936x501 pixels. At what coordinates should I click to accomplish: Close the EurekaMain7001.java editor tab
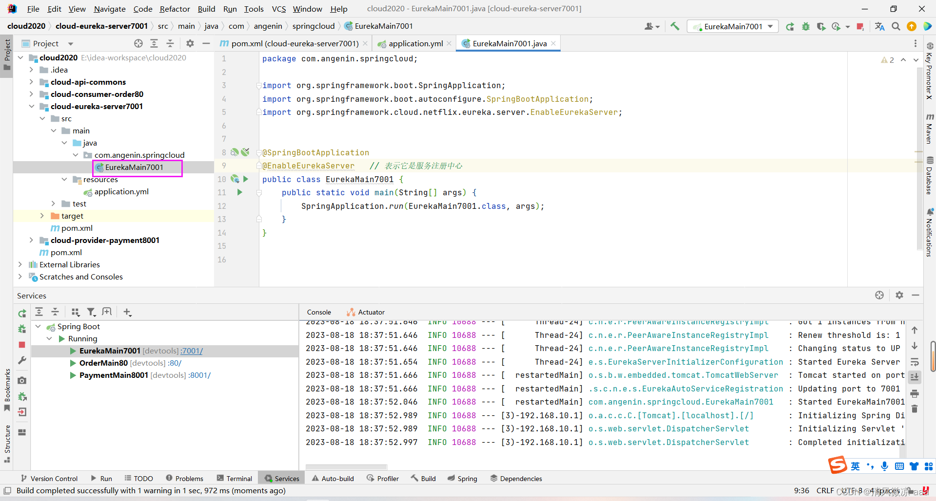553,43
